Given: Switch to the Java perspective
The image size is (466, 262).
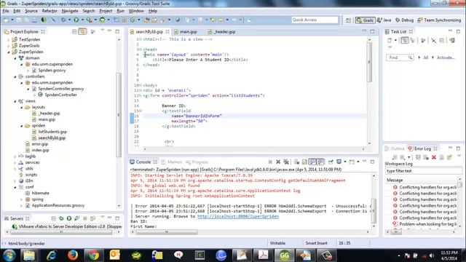Looking at the screenshot, I should point(384,20).
